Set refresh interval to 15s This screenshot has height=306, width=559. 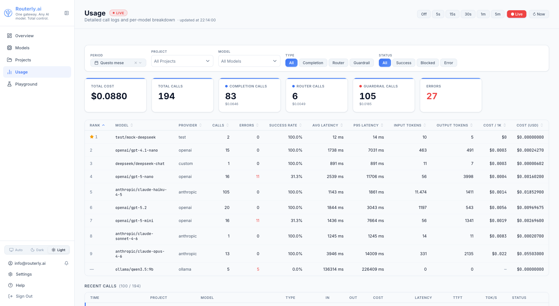point(452,14)
